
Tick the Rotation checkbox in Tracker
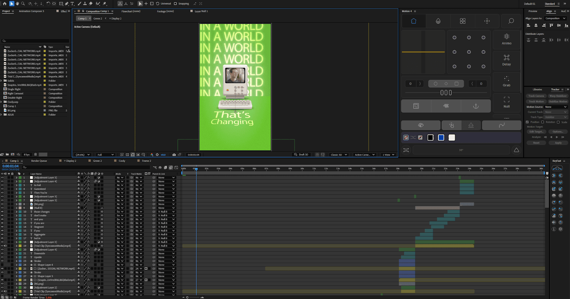(x=543, y=122)
